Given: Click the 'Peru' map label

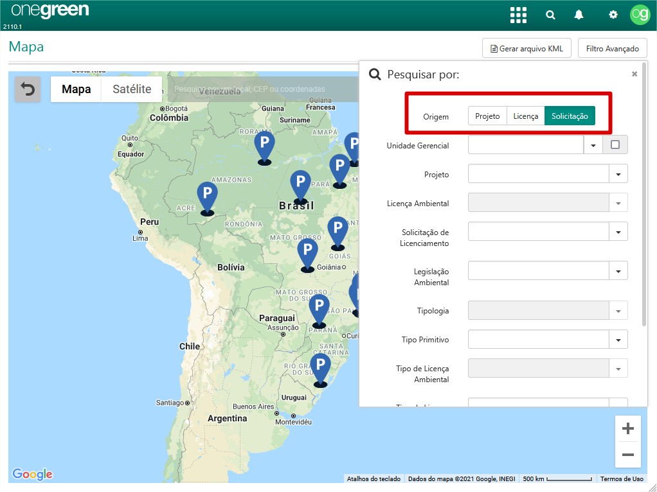Looking at the screenshot, I should [150, 222].
